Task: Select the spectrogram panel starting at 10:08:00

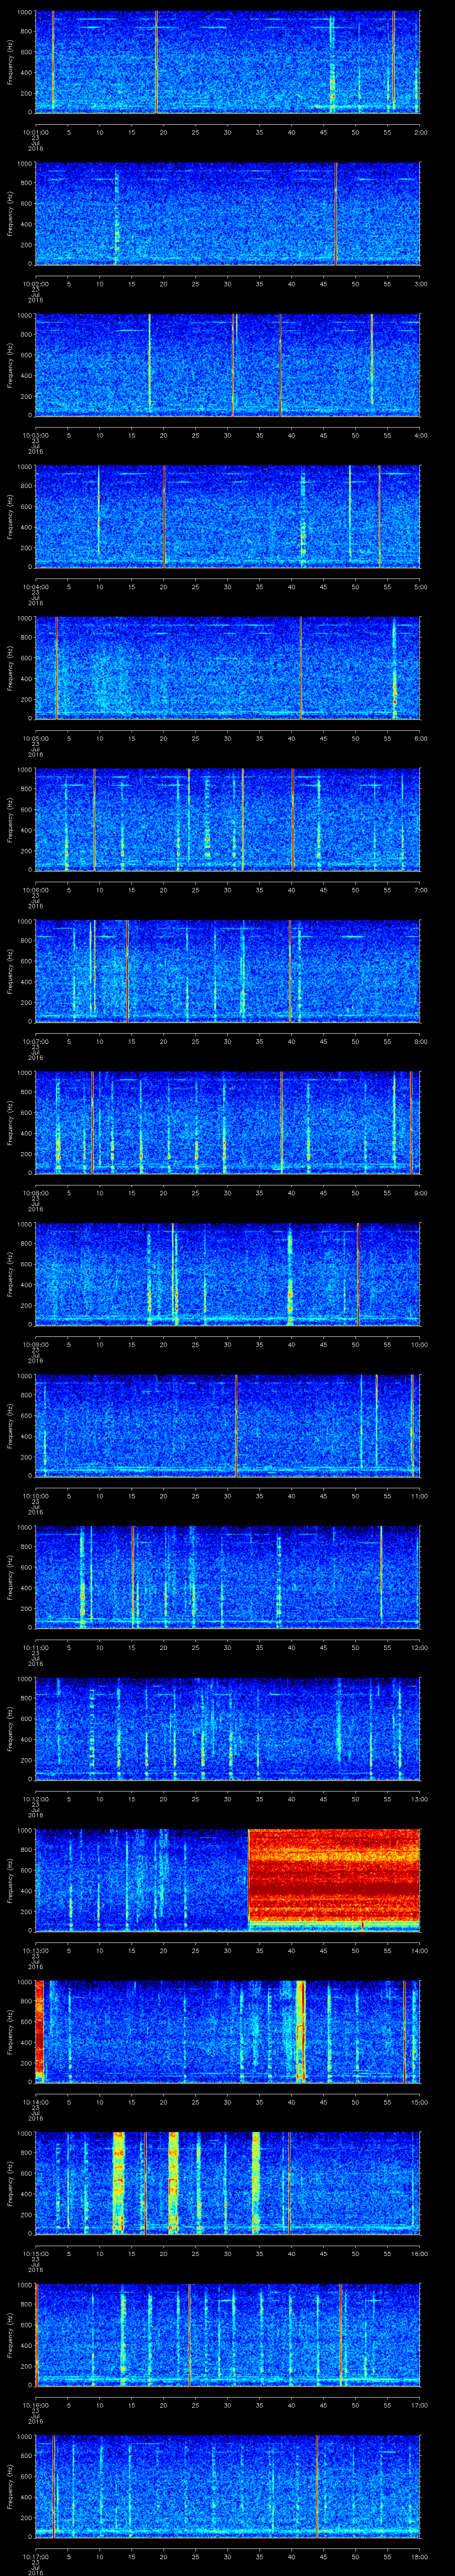Action: tap(227, 1122)
